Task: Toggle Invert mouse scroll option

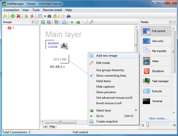Action: point(113,103)
